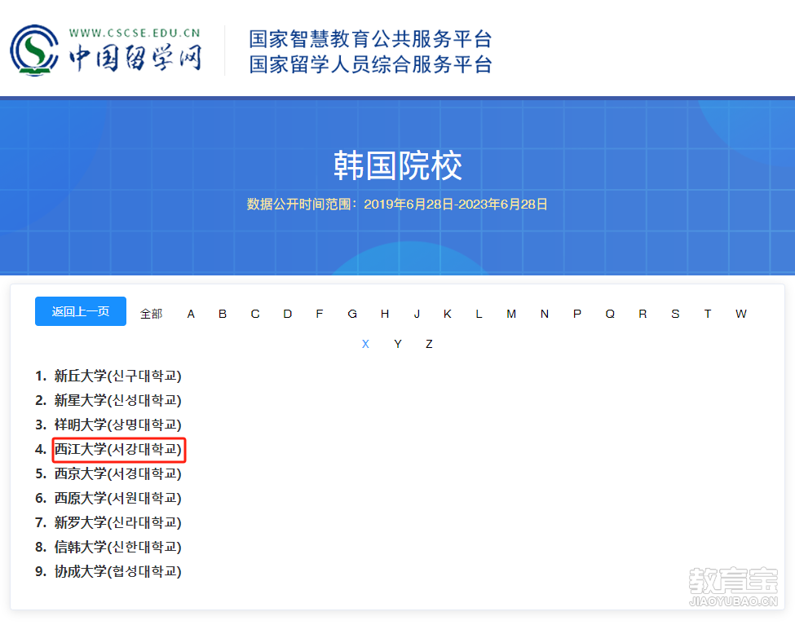This screenshot has width=795, height=625.
Task: Filter schools by letter M
Action: [511, 314]
